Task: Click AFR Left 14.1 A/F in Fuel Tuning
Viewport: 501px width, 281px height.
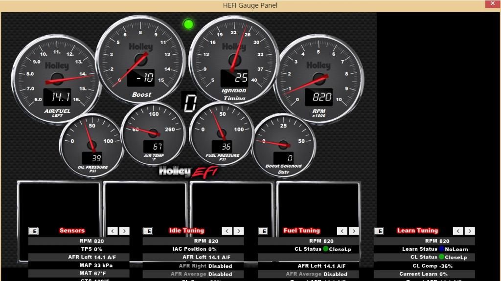Action: click(309, 266)
